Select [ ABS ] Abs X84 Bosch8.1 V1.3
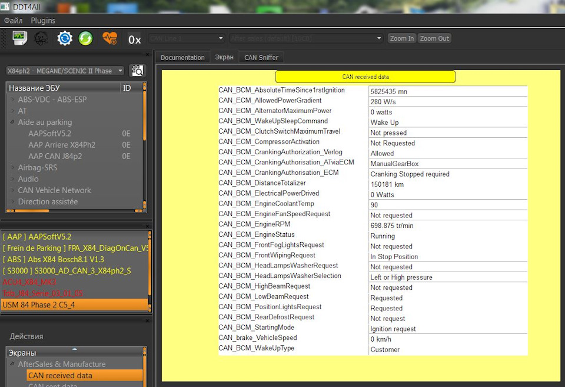This screenshot has height=387, width=565. [74, 259]
